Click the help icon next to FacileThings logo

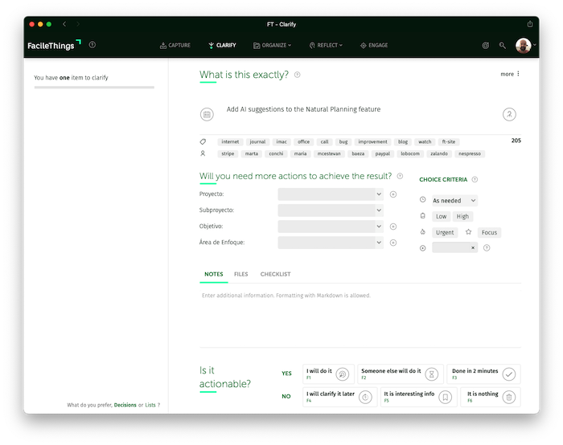pyautogui.click(x=92, y=45)
